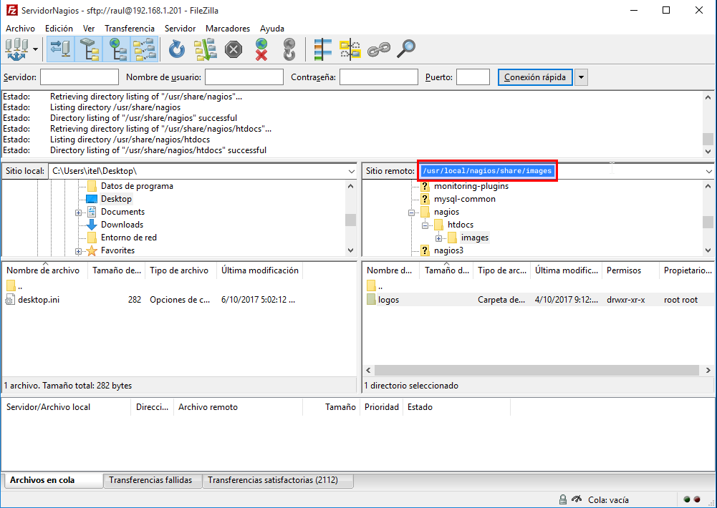Viewport: 717px width, 508px height.
Task: Open the Ayuda menu
Action: pyautogui.click(x=272, y=29)
